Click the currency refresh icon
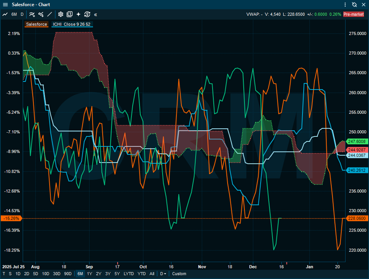 pos(87,14)
